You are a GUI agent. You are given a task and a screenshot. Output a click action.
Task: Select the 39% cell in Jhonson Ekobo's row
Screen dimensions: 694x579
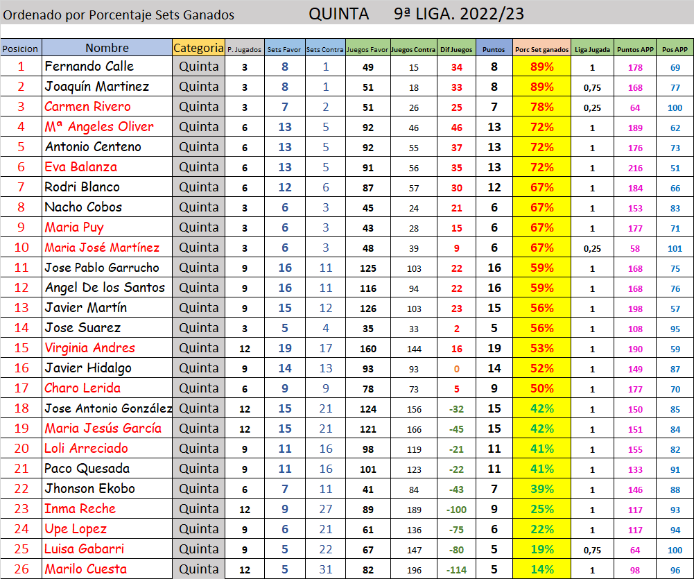point(541,489)
